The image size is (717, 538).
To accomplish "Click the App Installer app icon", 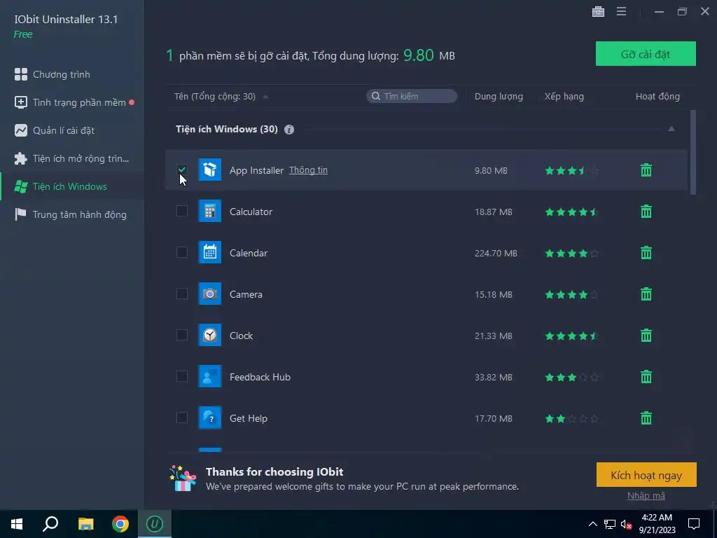I will coord(210,170).
